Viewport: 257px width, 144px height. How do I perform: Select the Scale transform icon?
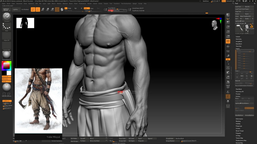(x=47, y=10)
